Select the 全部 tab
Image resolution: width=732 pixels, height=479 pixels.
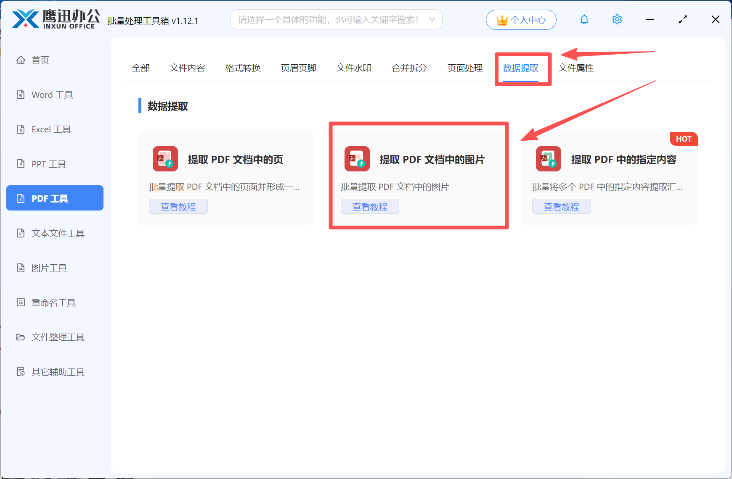pyautogui.click(x=141, y=68)
